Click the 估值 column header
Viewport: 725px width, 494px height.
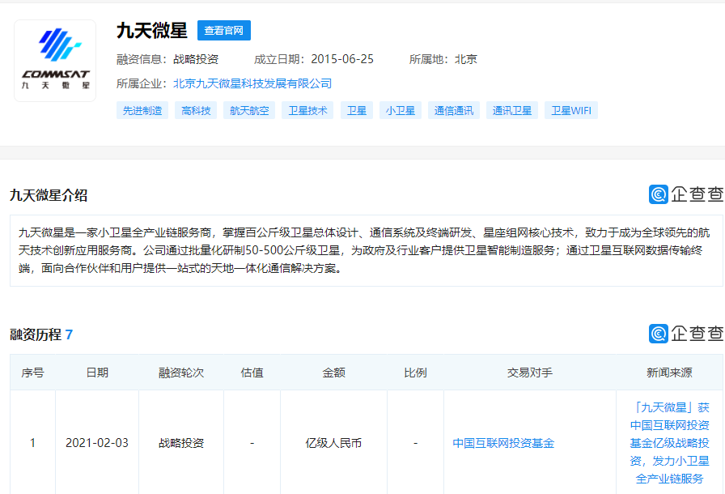coord(252,373)
